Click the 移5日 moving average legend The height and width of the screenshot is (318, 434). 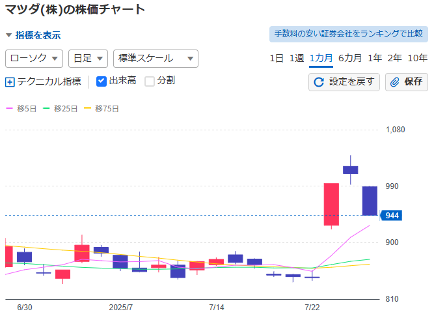21,109
